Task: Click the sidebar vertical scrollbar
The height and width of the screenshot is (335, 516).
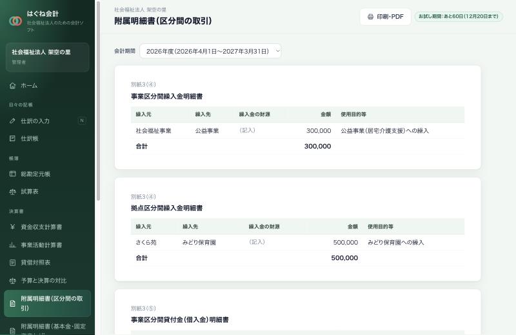Action: (98, 101)
